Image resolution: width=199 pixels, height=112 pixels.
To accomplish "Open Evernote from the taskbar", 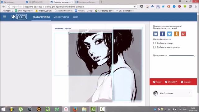I will tap(48, 109).
